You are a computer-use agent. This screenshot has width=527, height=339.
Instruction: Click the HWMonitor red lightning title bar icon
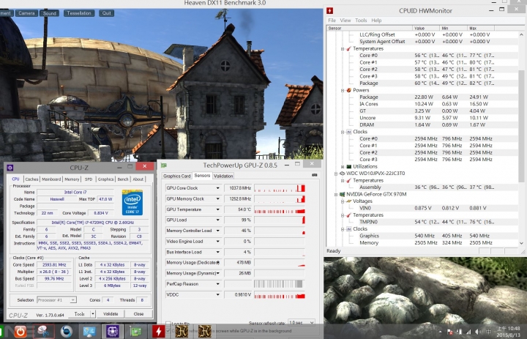point(329,10)
